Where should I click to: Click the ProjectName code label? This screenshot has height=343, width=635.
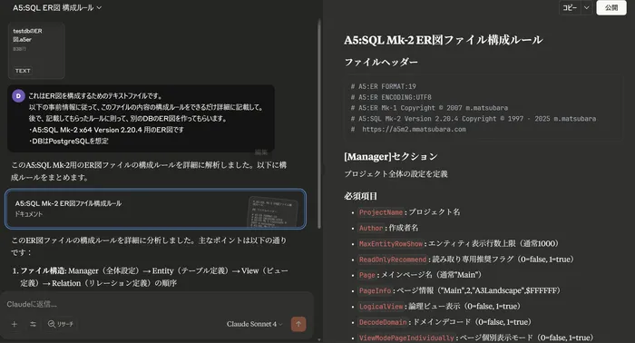click(x=381, y=212)
